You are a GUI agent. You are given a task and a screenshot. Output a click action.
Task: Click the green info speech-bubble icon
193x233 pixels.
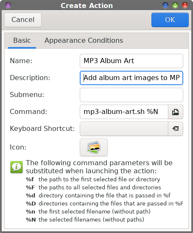pyautogui.click(x=17, y=167)
